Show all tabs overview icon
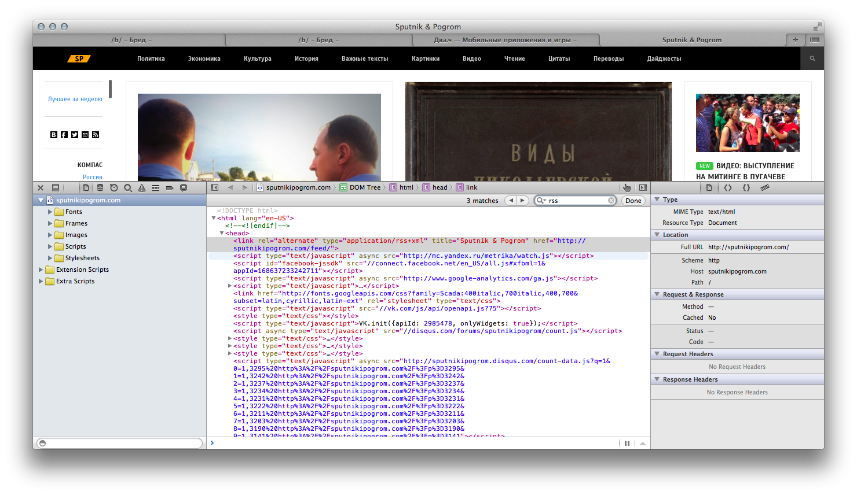Viewport: 857px width, 495px height. tap(814, 40)
